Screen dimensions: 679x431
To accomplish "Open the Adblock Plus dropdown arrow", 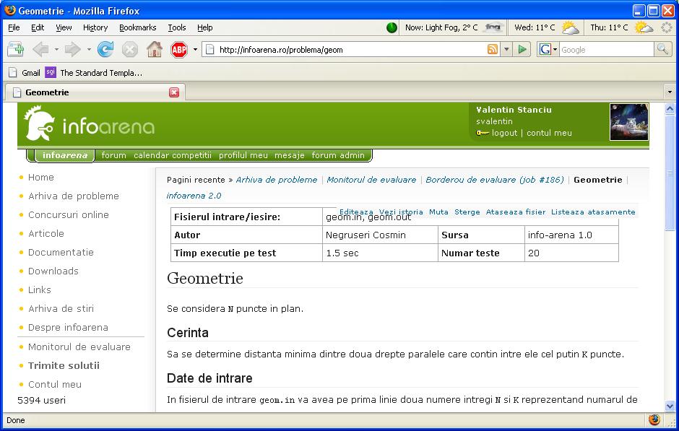I will pyautogui.click(x=195, y=49).
